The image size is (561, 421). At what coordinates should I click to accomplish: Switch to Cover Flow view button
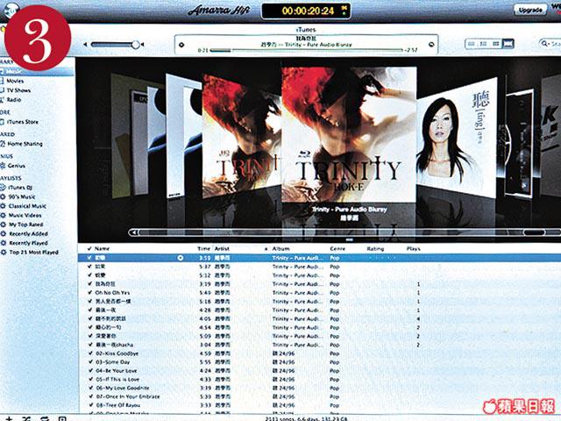tap(508, 44)
